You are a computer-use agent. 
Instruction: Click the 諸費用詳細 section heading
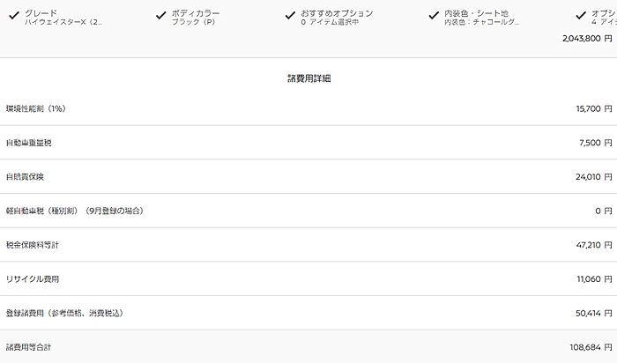coord(308,78)
